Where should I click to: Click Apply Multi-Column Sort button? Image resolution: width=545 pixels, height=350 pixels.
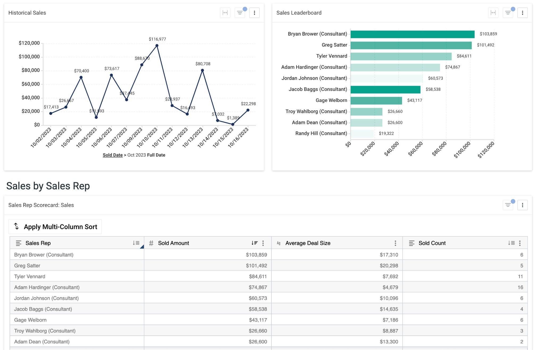[x=55, y=227]
